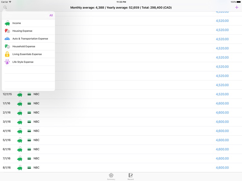This screenshot has width=242, height=181.
Task: Filter by Auto & Transportation Expense
Action: point(28,39)
